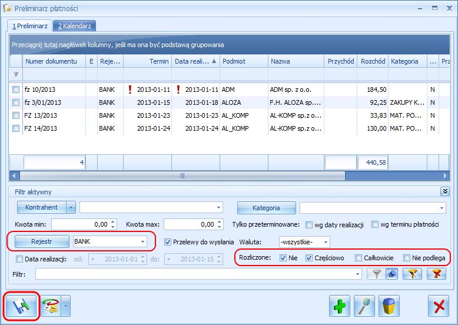Image resolution: width=458 pixels, height=325 pixels.
Task: Tick checkbox for row FZ 14/2013
Action: pyautogui.click(x=16, y=128)
